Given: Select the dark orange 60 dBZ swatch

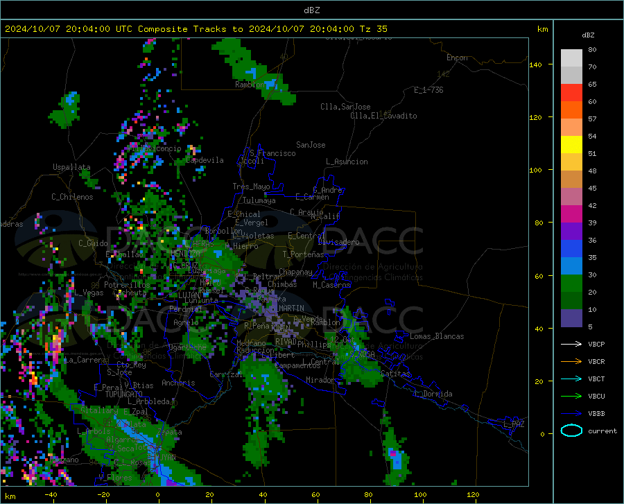Looking at the screenshot, I should (571, 110).
